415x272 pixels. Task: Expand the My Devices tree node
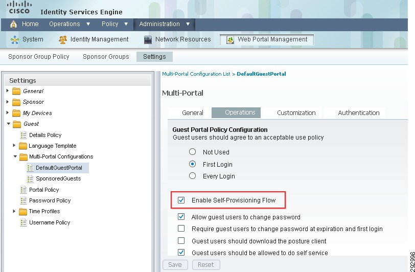click(x=7, y=113)
